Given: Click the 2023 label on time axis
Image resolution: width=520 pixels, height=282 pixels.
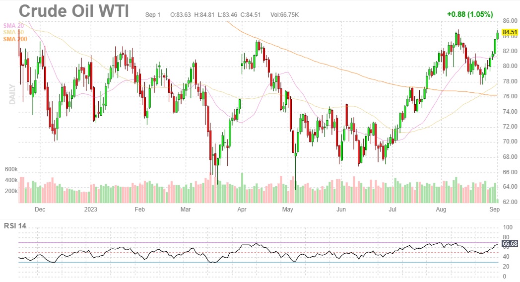Looking at the screenshot, I should [x=90, y=210].
